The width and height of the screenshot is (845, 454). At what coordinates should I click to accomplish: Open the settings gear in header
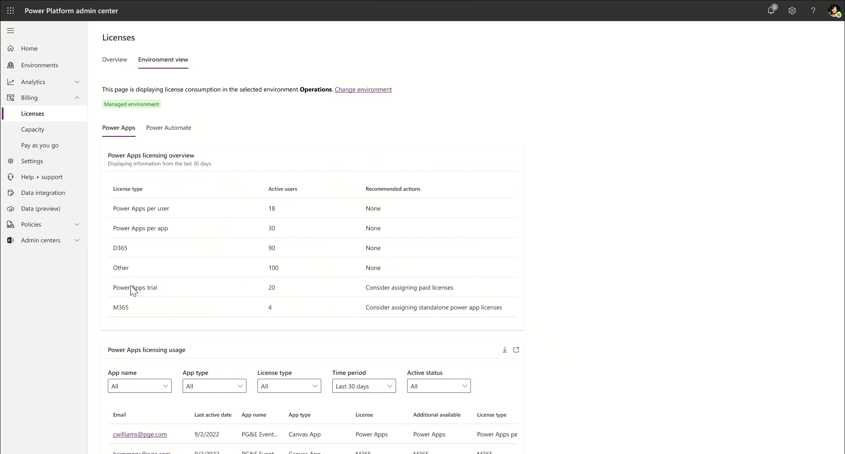pos(792,11)
